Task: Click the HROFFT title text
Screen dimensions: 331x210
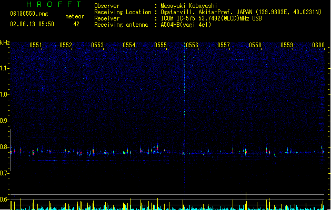Action: click(x=54, y=4)
